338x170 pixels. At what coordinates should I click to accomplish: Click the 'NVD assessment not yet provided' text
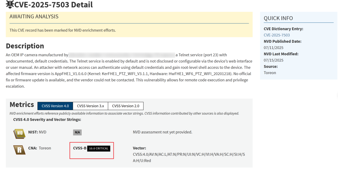coord(162,132)
